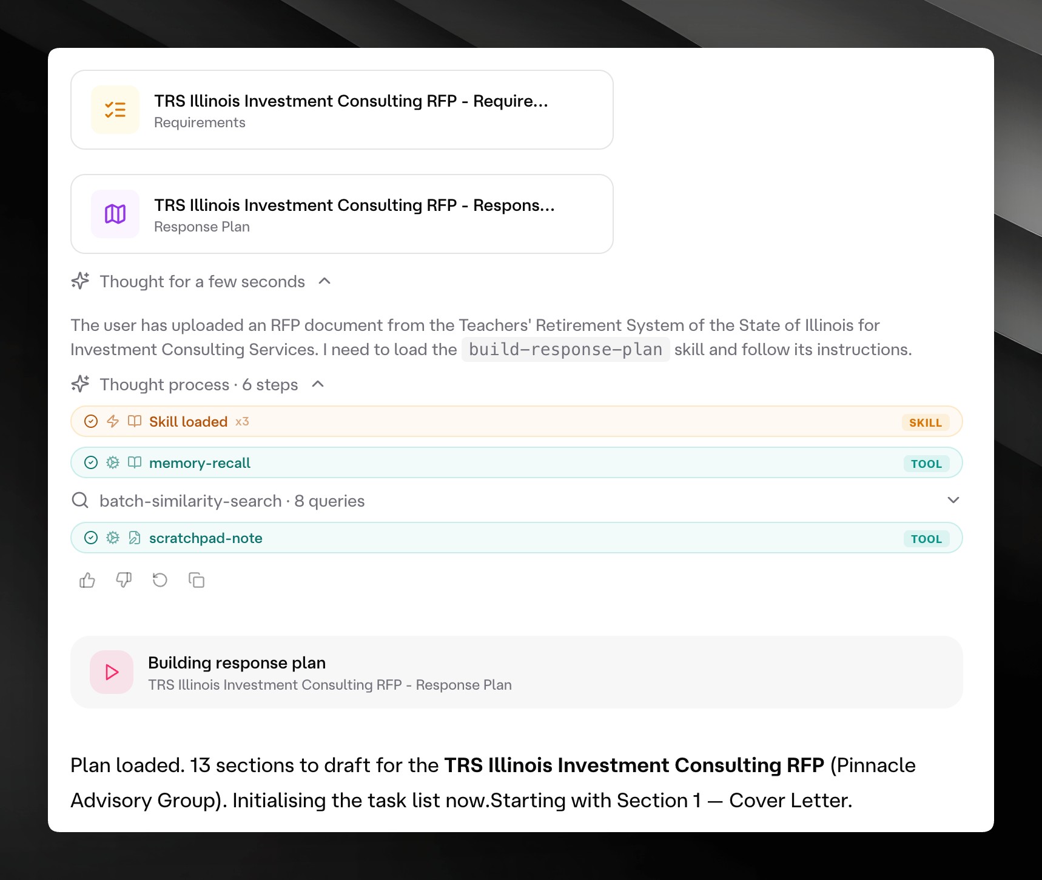
Task: Expand batch-similarity-search queries chevron
Action: [953, 501]
